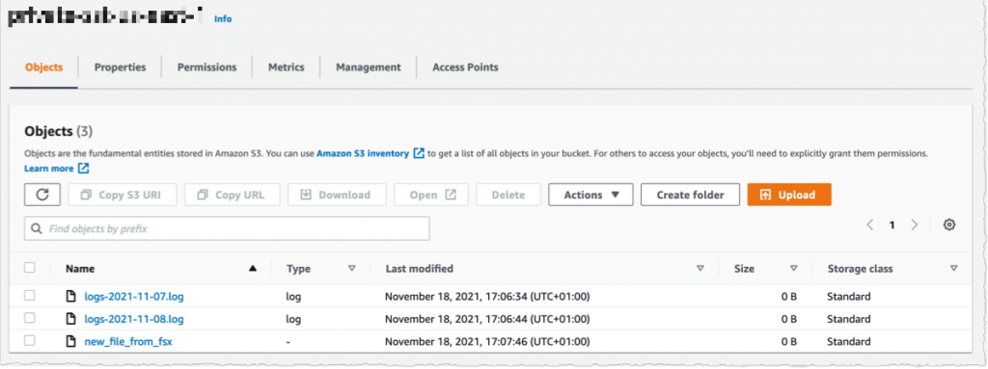Viewport: 988px width, 369px height.
Task: Go to previous page arrow
Action: (869, 224)
